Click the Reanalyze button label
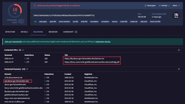Viewport: 185px width, 104px height. click(x=151, y=5)
